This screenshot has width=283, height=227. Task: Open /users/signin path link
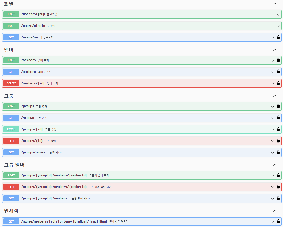[33, 26]
